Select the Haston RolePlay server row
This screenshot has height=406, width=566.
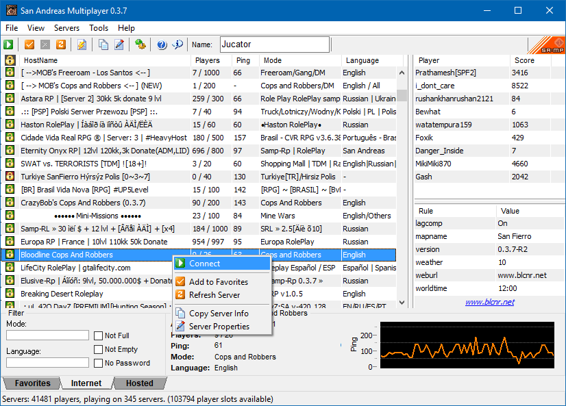pos(198,125)
